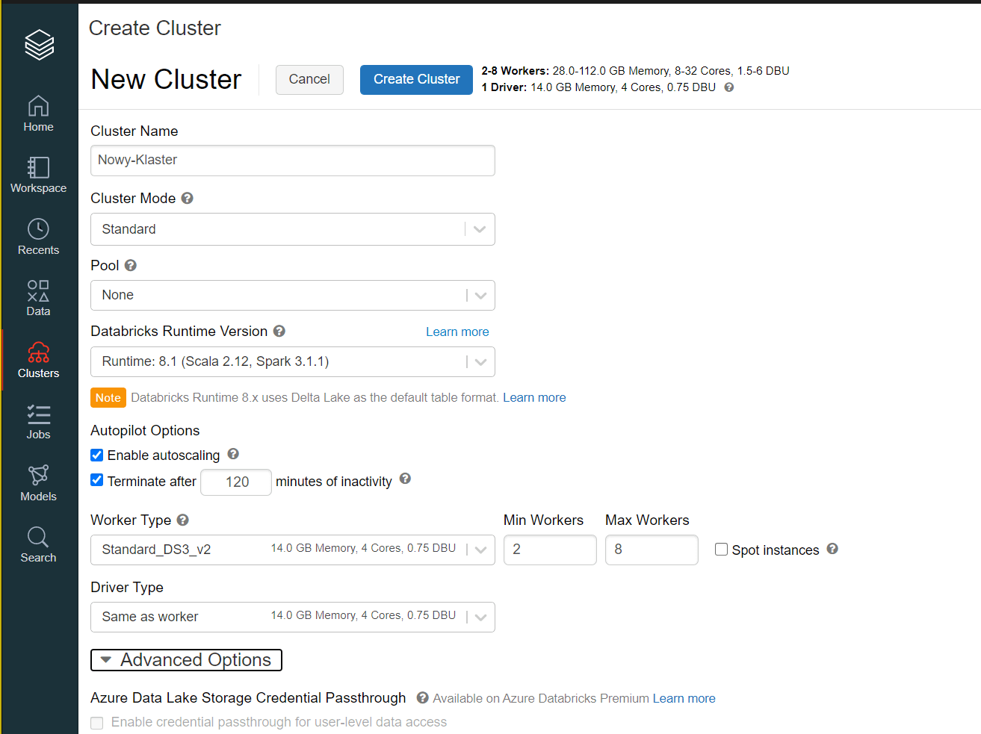The width and height of the screenshot is (981, 734).
Task: Click the Cluster Mode help icon
Action: coord(187,198)
